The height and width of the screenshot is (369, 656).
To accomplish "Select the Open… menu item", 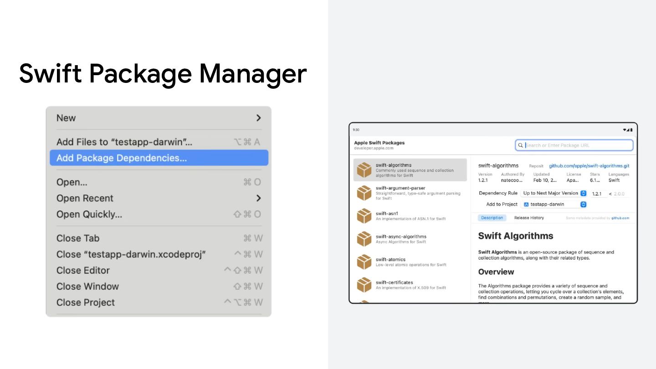I will point(159,182).
